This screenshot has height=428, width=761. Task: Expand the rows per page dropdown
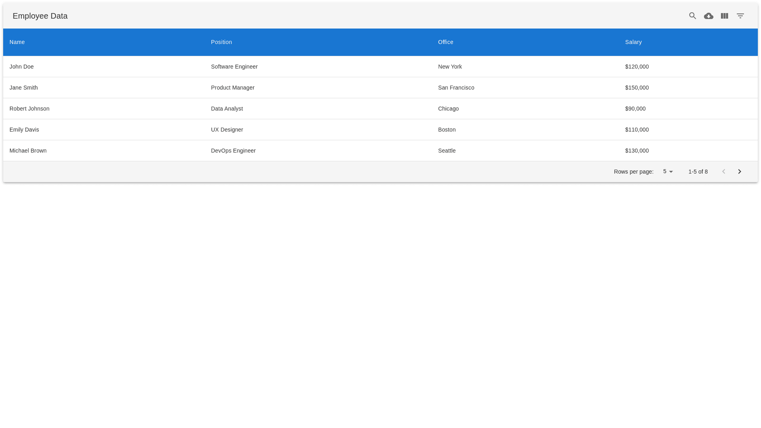668,172
